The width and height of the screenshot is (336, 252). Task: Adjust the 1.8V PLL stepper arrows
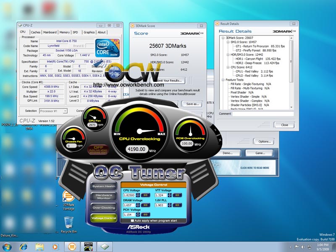point(170,205)
